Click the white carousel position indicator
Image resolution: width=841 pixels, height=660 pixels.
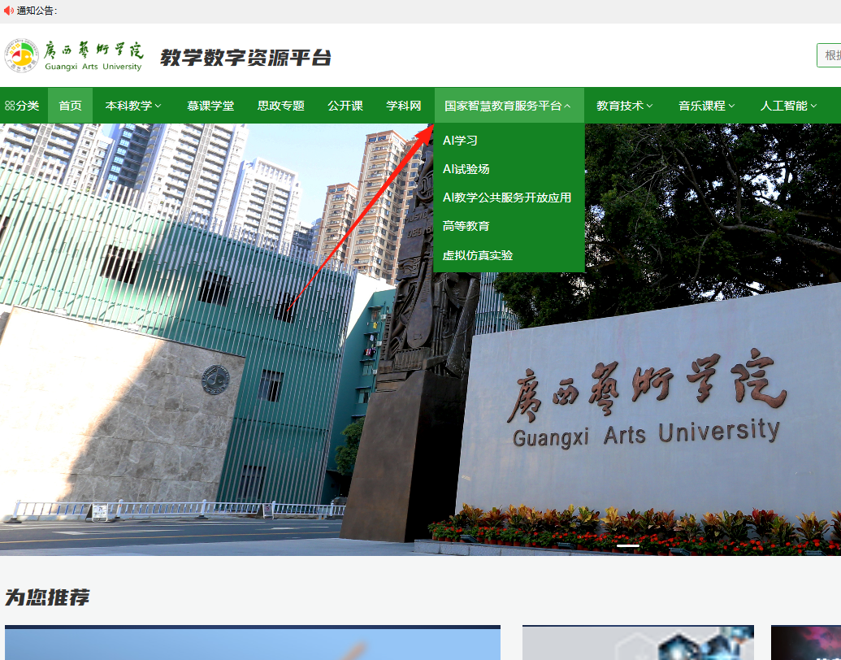tap(627, 545)
